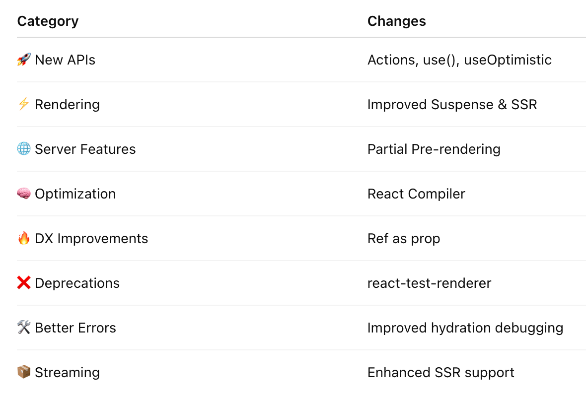Click the fire emoji beside DX Improvements
586x399 pixels.
24,238
